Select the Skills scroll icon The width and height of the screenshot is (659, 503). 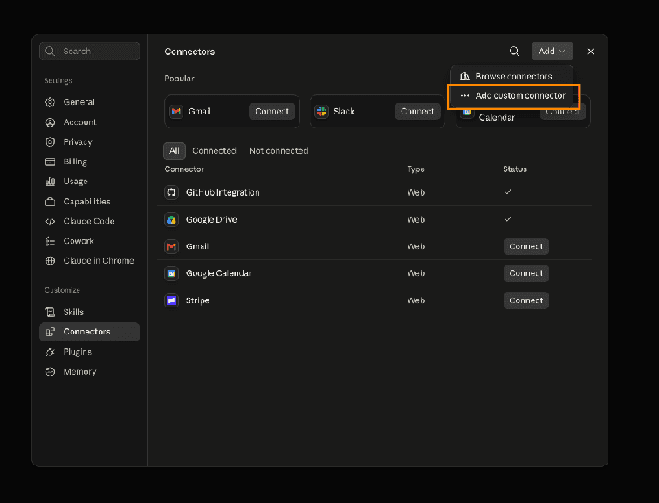click(x=51, y=312)
